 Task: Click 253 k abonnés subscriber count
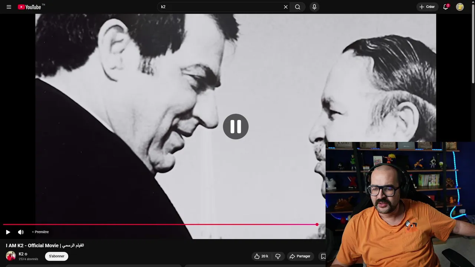coord(29,259)
